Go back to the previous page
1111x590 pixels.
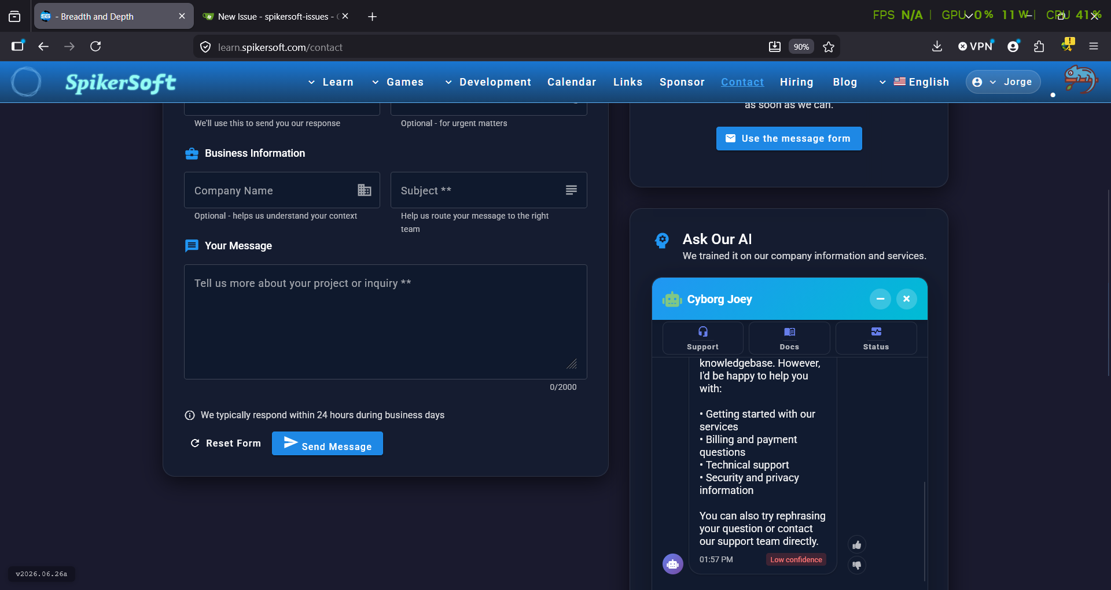pos(43,46)
